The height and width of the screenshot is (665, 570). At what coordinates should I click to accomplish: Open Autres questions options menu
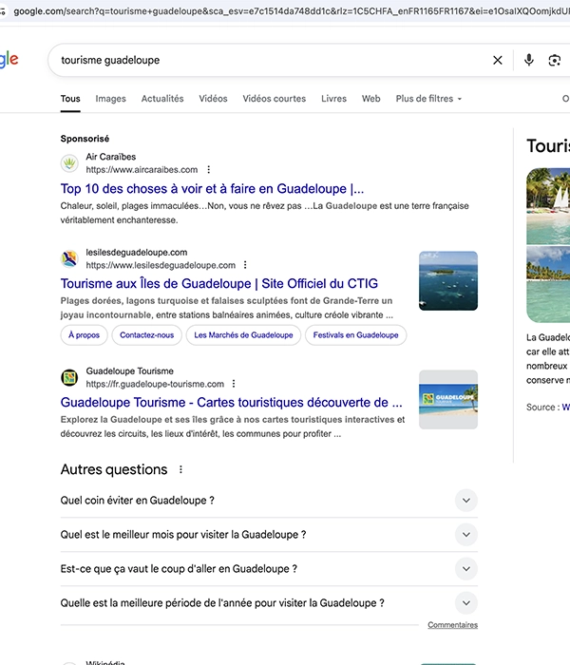click(180, 469)
